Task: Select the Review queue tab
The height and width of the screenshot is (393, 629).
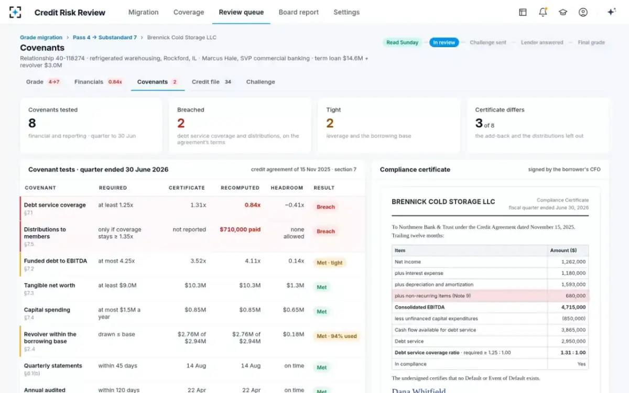Action: click(241, 12)
